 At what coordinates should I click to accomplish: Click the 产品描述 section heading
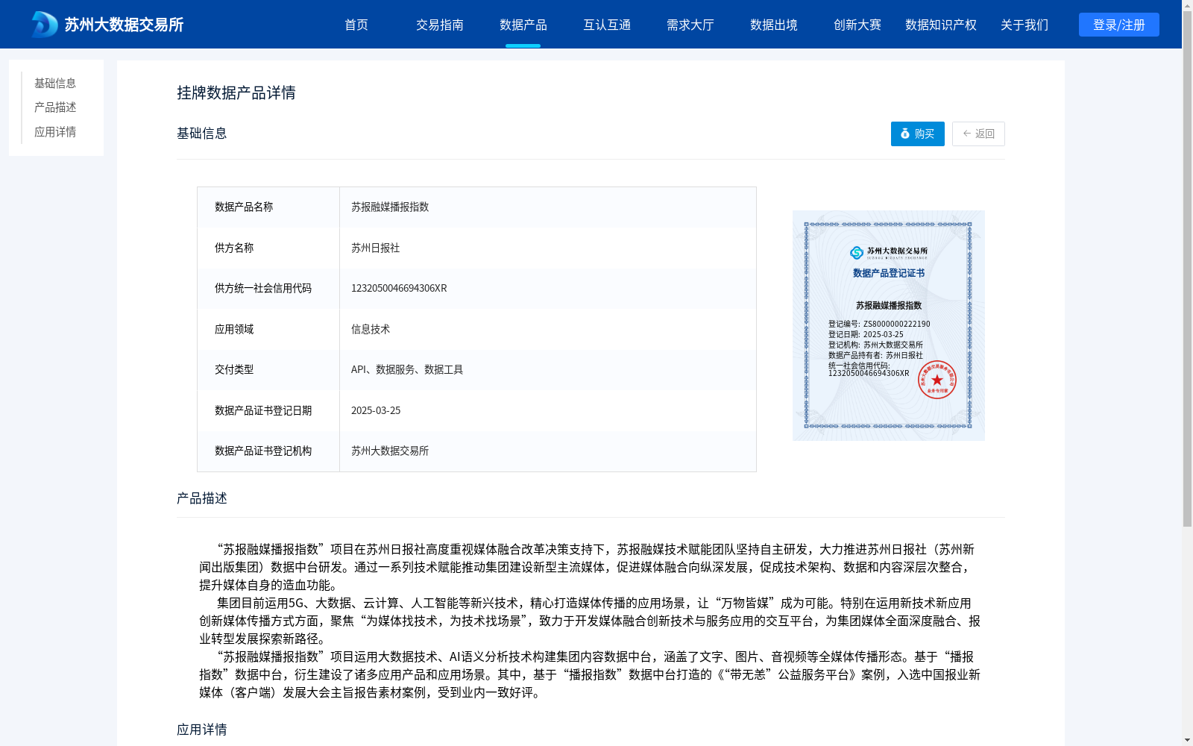pyautogui.click(x=202, y=498)
